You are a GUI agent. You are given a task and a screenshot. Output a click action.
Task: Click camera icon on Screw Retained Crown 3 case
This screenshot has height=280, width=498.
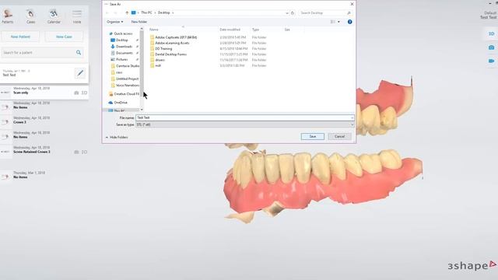click(x=76, y=152)
